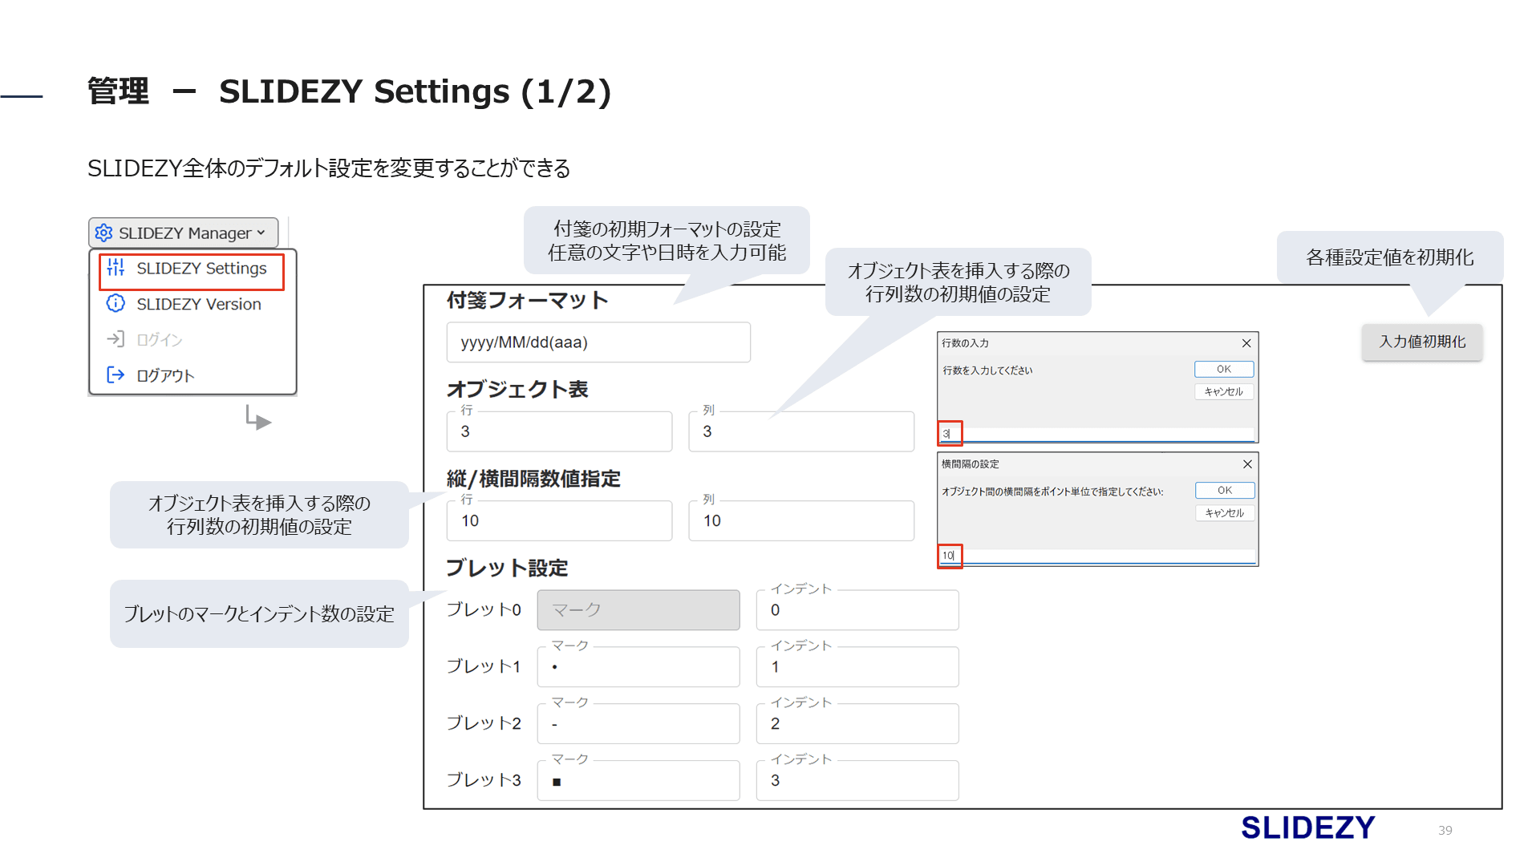Click the オブジェクト表 行 field showing 3

pyautogui.click(x=559, y=432)
